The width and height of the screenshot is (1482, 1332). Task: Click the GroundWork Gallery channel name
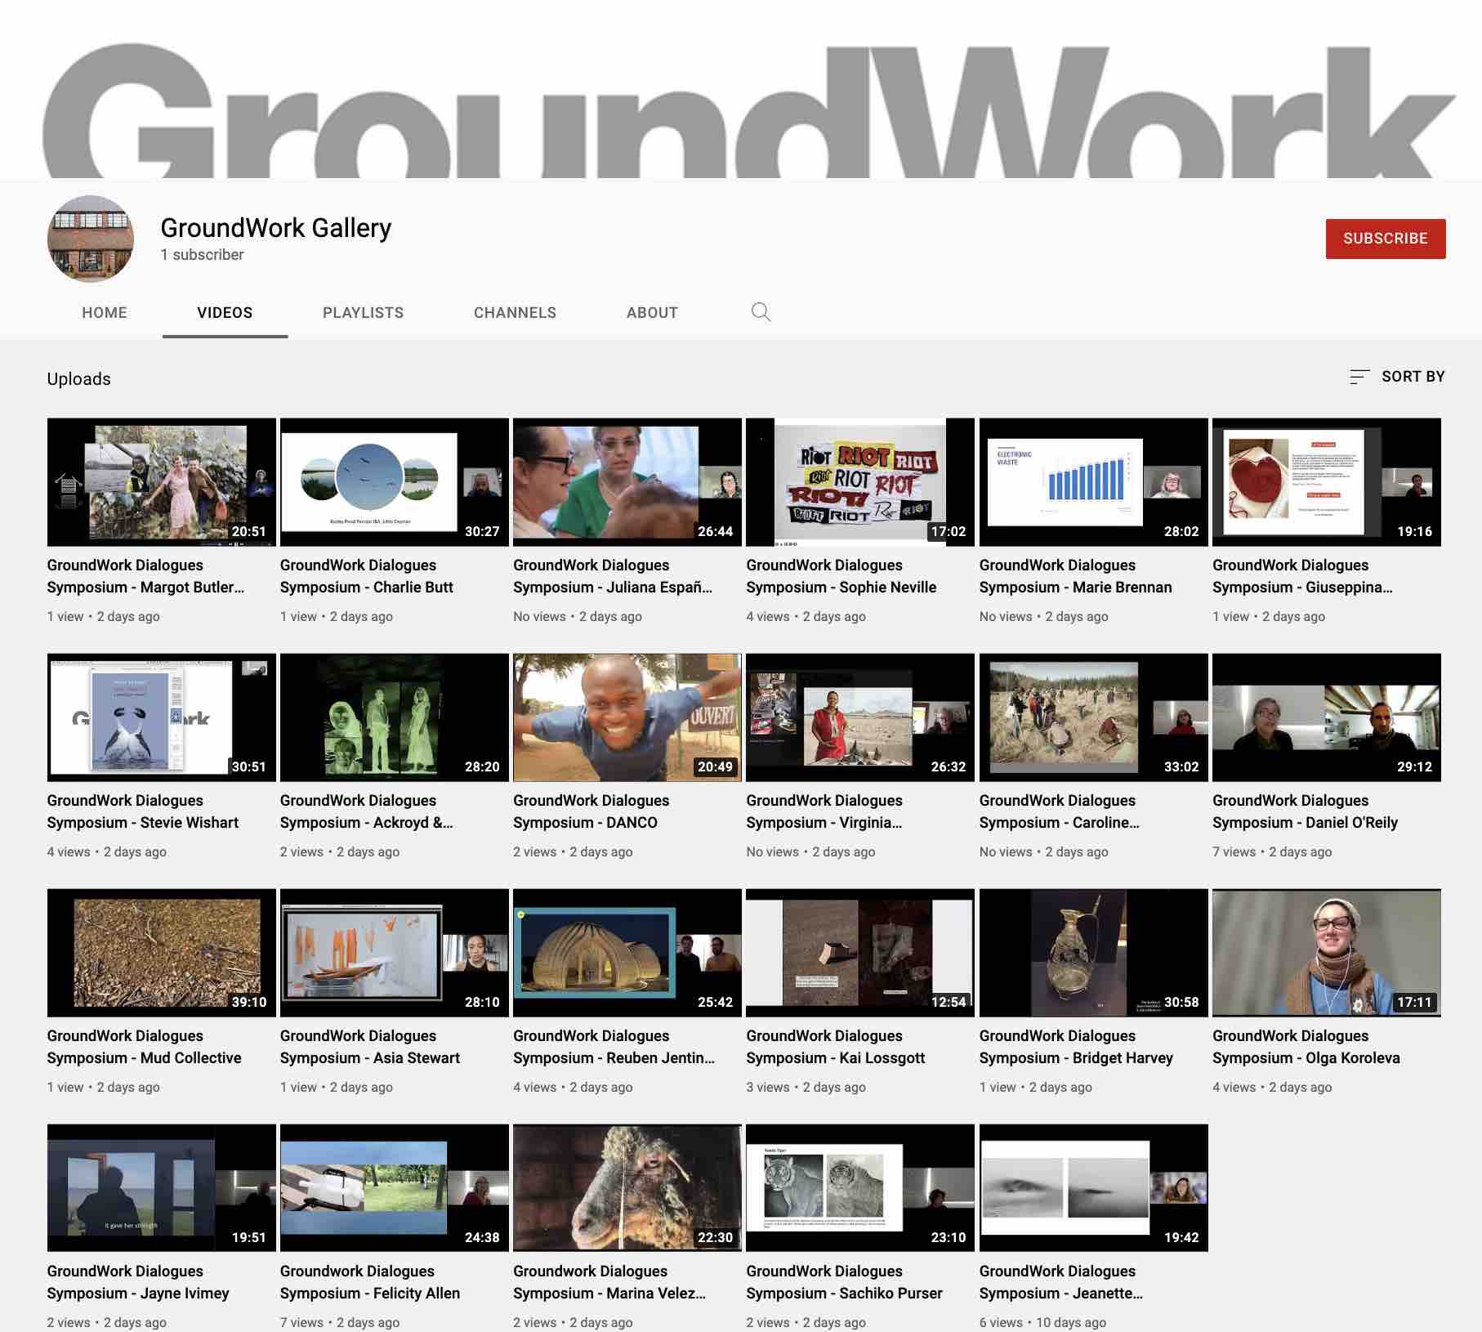tap(276, 228)
